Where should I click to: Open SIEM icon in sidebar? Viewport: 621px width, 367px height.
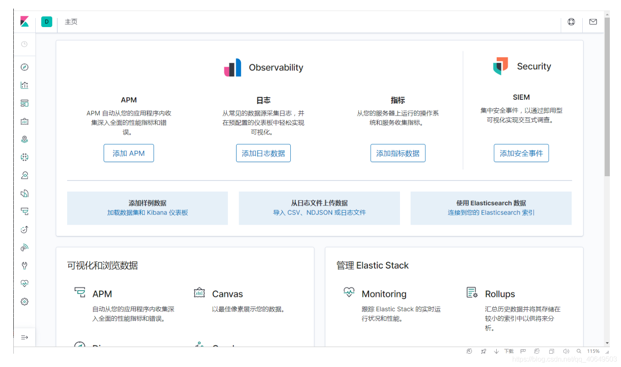(25, 248)
